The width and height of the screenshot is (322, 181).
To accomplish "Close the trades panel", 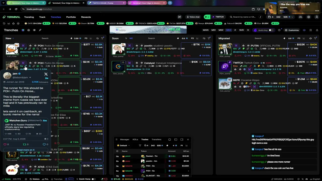I will click(x=188, y=140).
